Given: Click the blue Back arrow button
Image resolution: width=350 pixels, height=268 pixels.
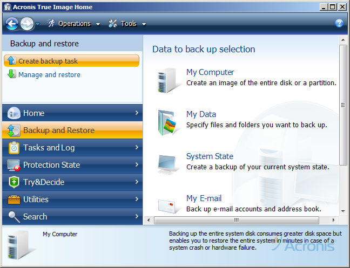Looking at the screenshot, I should 12,24.
